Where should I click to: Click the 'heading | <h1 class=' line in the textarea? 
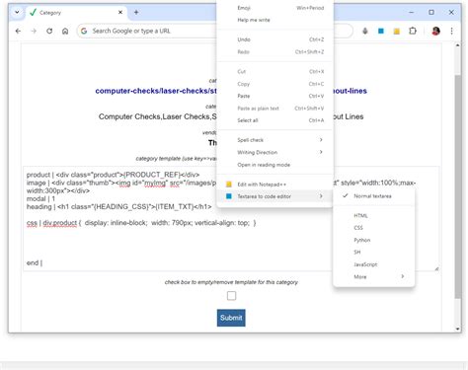tap(118, 207)
